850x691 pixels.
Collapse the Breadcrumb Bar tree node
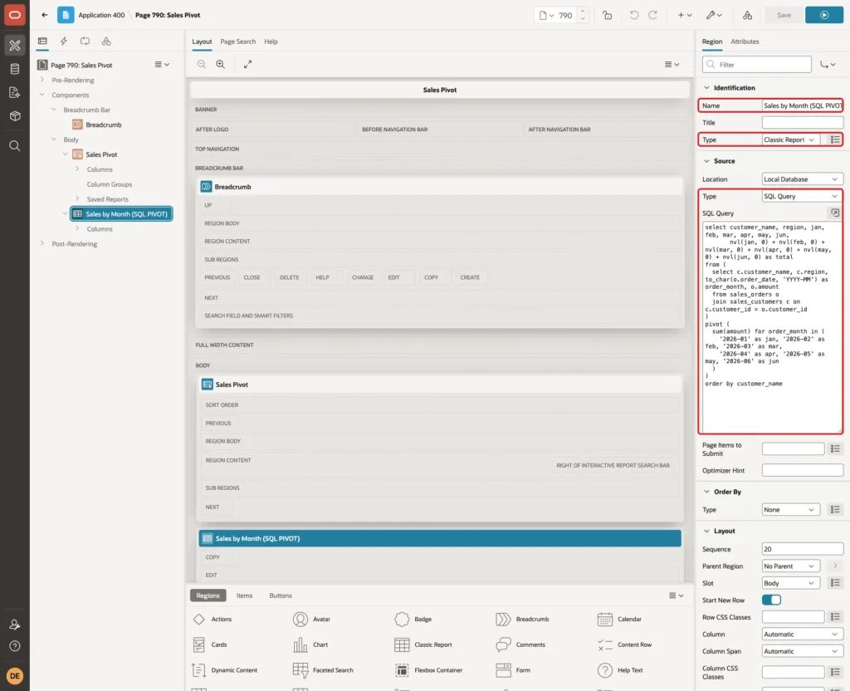[x=54, y=110]
